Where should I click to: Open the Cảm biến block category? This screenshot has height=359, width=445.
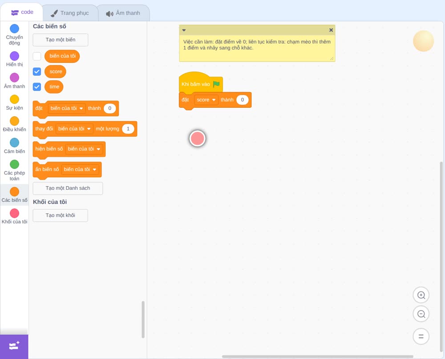tap(15, 146)
